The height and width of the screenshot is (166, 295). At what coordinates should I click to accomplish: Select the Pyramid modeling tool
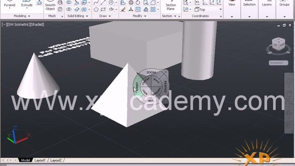pos(9,4)
